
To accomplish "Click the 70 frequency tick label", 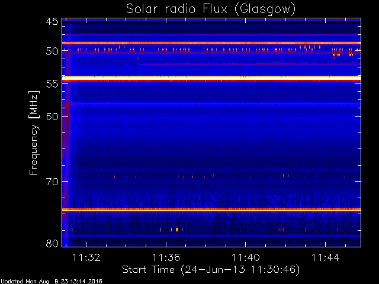I will pos(52,182).
